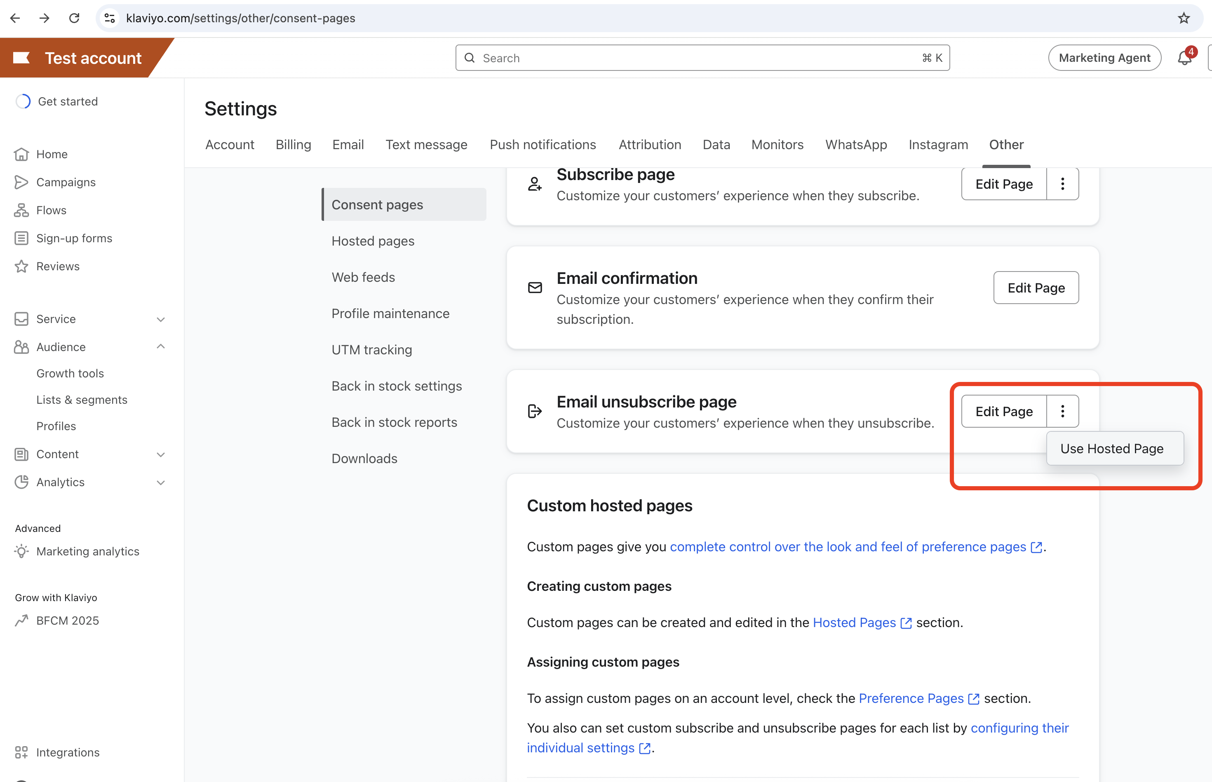Expand the Analytics section
1212x782 pixels.
click(160, 482)
